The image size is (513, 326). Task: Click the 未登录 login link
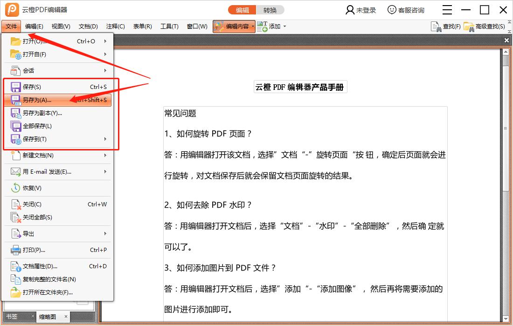point(366,10)
